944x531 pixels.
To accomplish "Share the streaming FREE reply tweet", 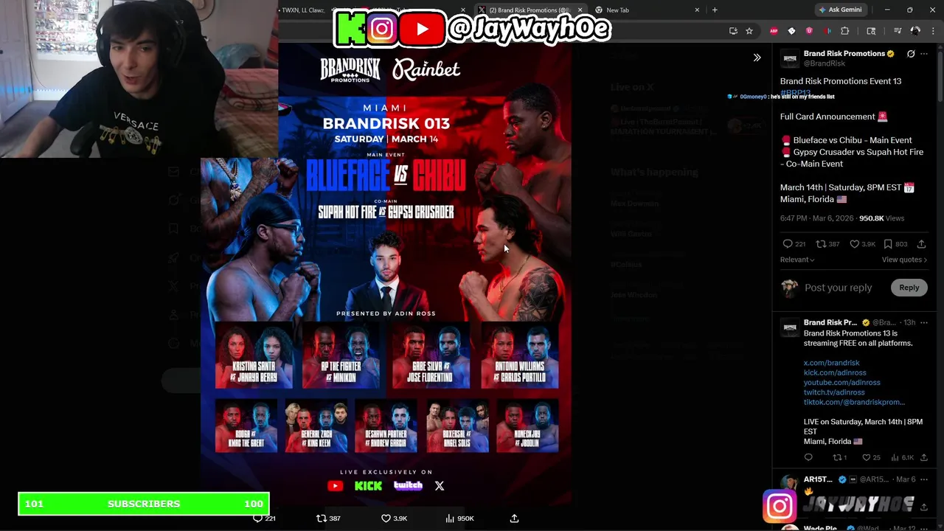I will pyautogui.click(x=923, y=457).
